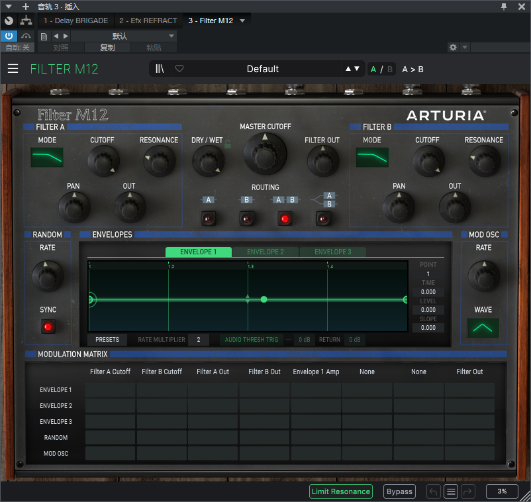This screenshot has height=502, width=531.
Task: Click the Filter A Resonance knob
Action: [x=160, y=161]
